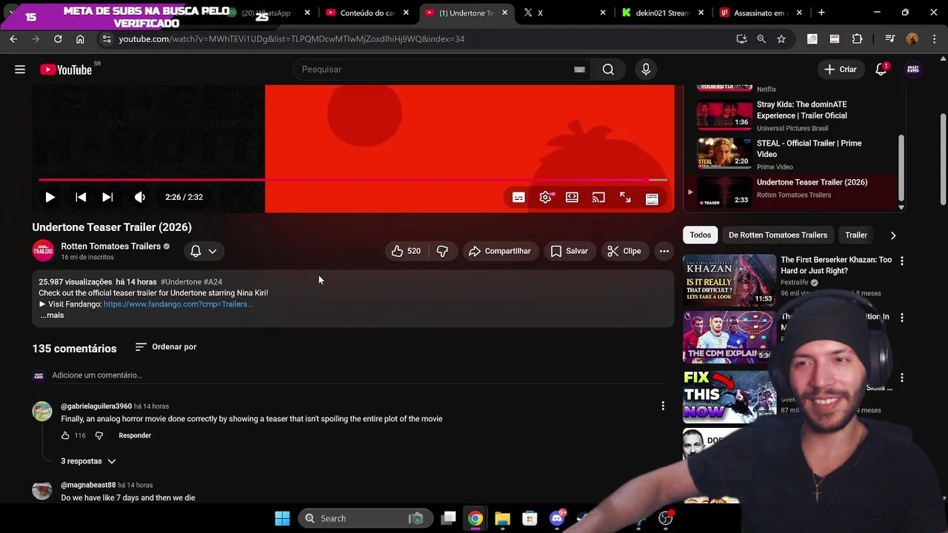Open The First Berserker Khazan video thumbnail
Image resolution: width=948 pixels, height=533 pixels.
pos(730,280)
